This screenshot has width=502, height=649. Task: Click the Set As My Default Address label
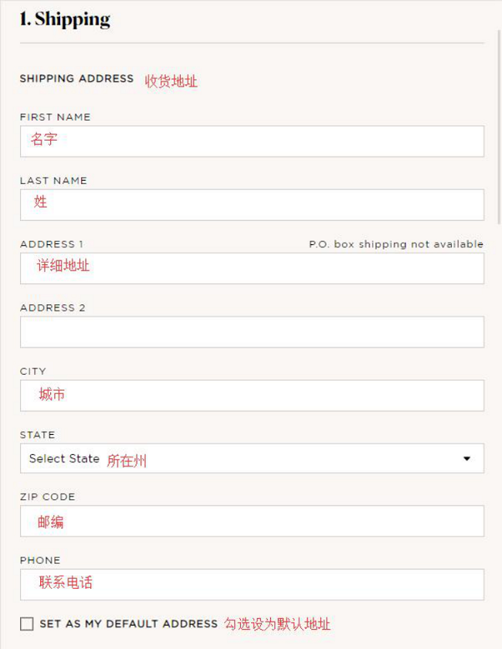(x=128, y=624)
